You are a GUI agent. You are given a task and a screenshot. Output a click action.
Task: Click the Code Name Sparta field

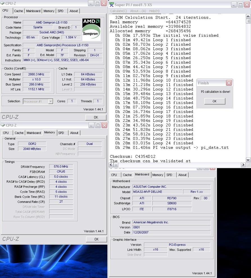point(38,27)
